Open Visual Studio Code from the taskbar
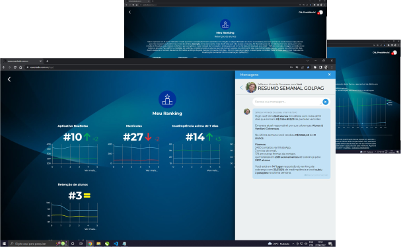 [116, 244]
